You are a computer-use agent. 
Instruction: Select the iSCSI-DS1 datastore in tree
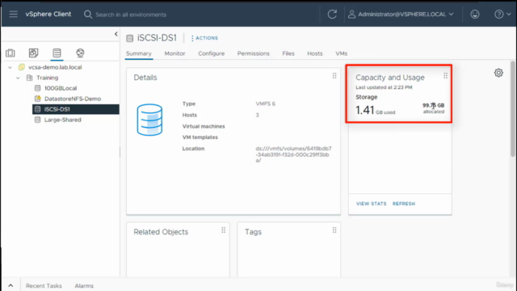point(76,109)
